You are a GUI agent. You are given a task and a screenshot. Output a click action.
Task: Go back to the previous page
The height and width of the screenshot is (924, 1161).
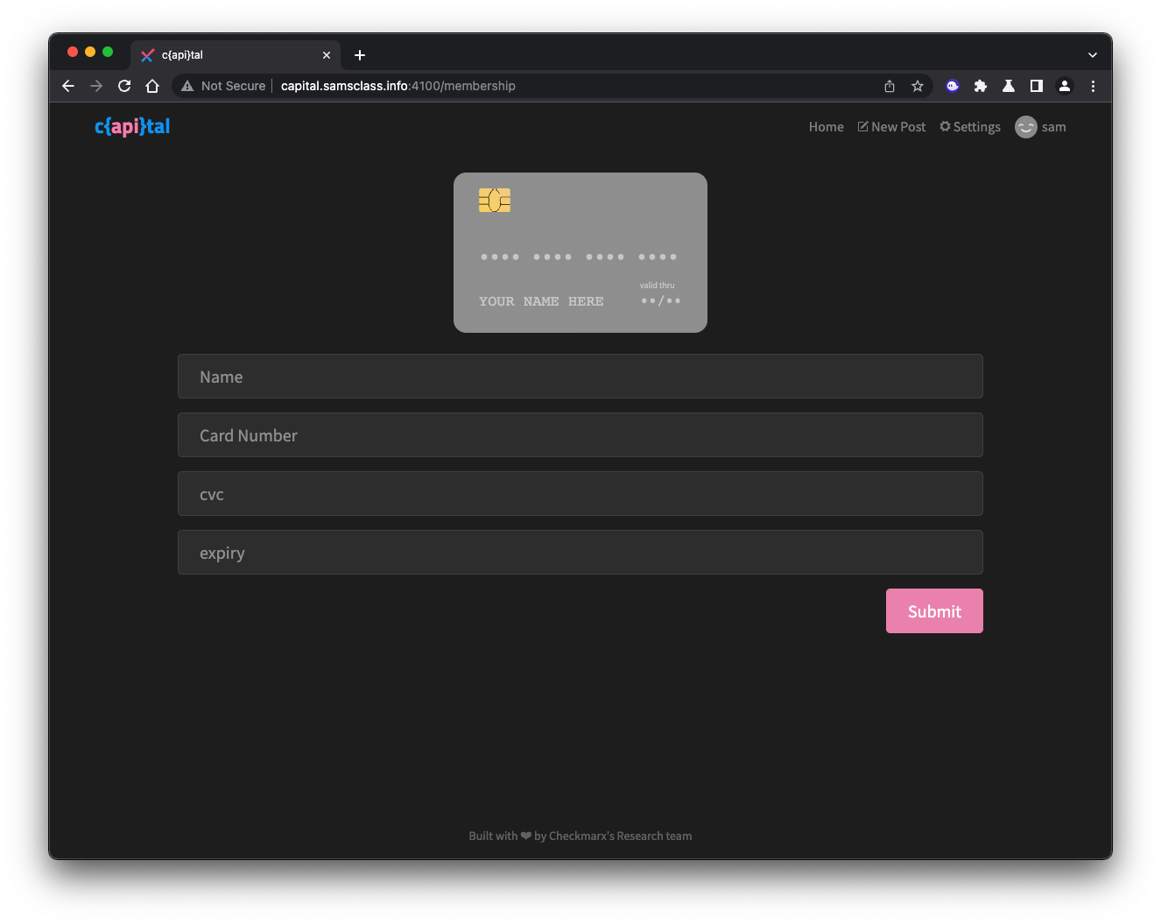(68, 86)
